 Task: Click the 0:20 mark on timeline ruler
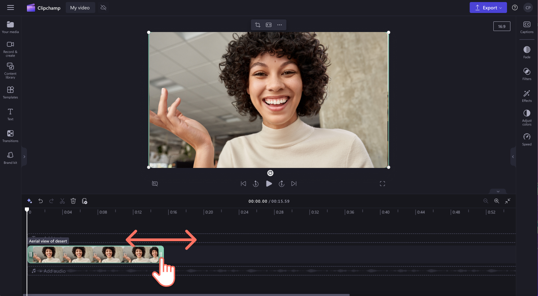coord(209,212)
